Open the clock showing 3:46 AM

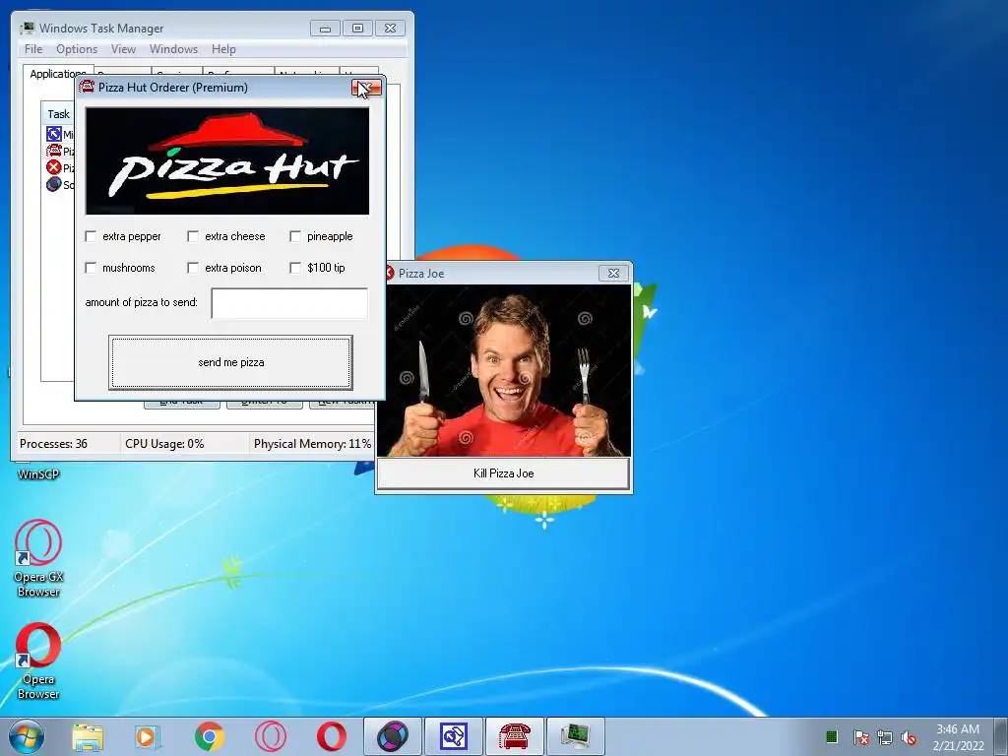(958, 737)
